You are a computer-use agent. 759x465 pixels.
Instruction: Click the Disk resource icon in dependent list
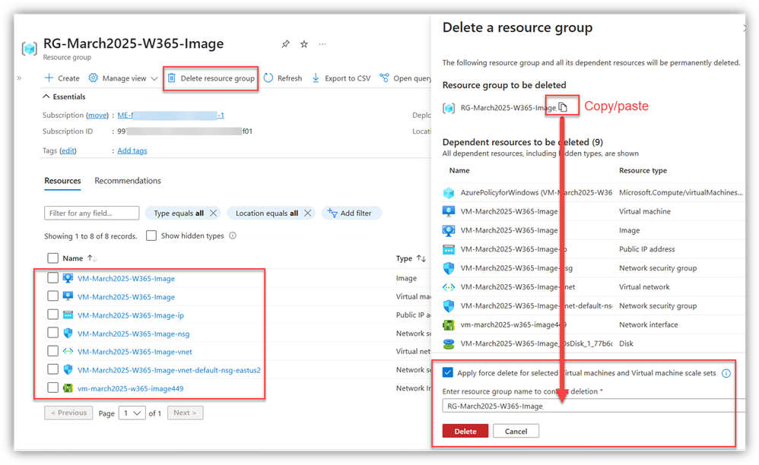point(449,343)
